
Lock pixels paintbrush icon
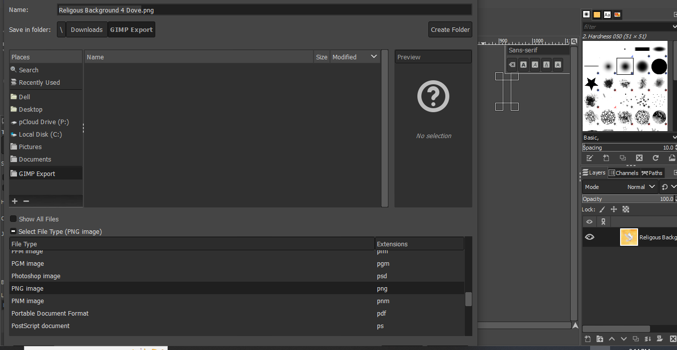point(602,209)
